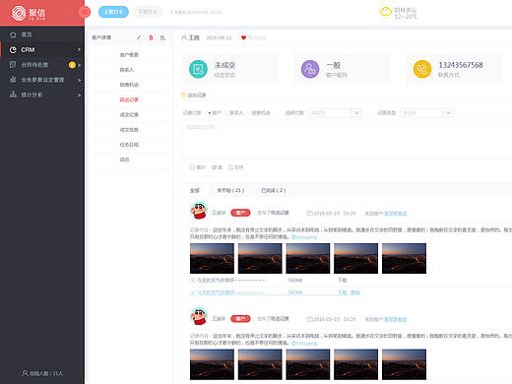Viewport: 512px width, 384px height.
Task: Open the deal records section in the details list
Action: click(129, 114)
